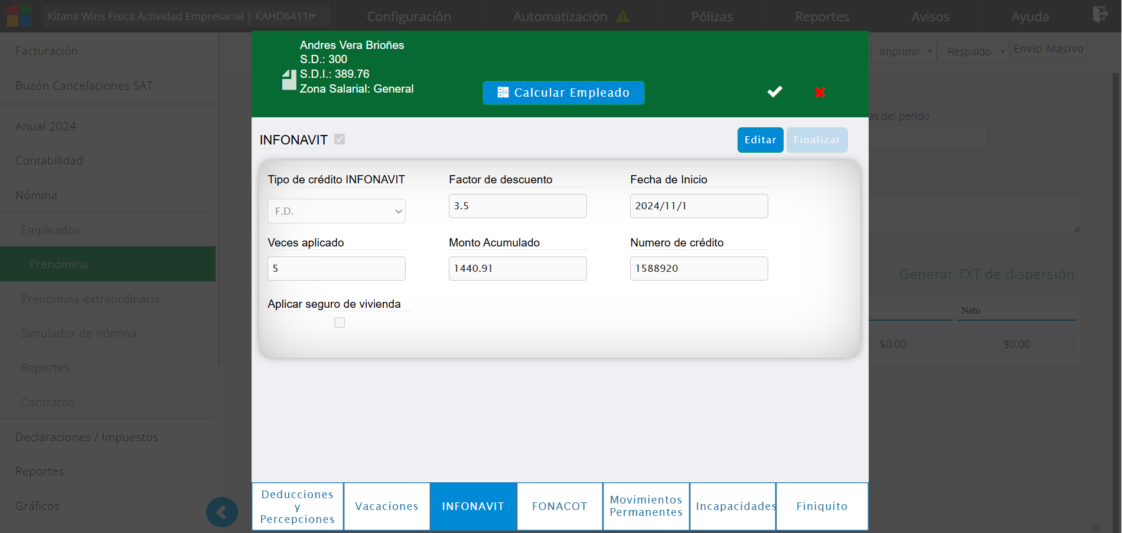The width and height of the screenshot is (1122, 533).
Task: Open Pólizas in the top menu
Action: click(x=712, y=17)
